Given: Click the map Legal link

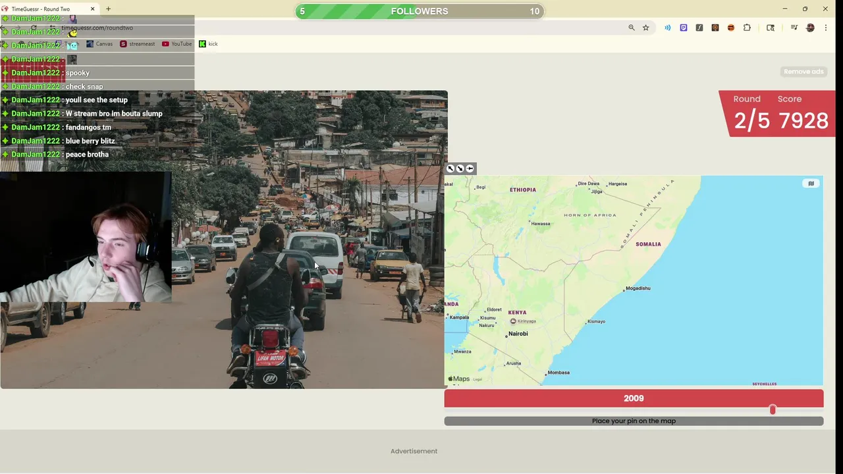Looking at the screenshot, I should click(477, 379).
